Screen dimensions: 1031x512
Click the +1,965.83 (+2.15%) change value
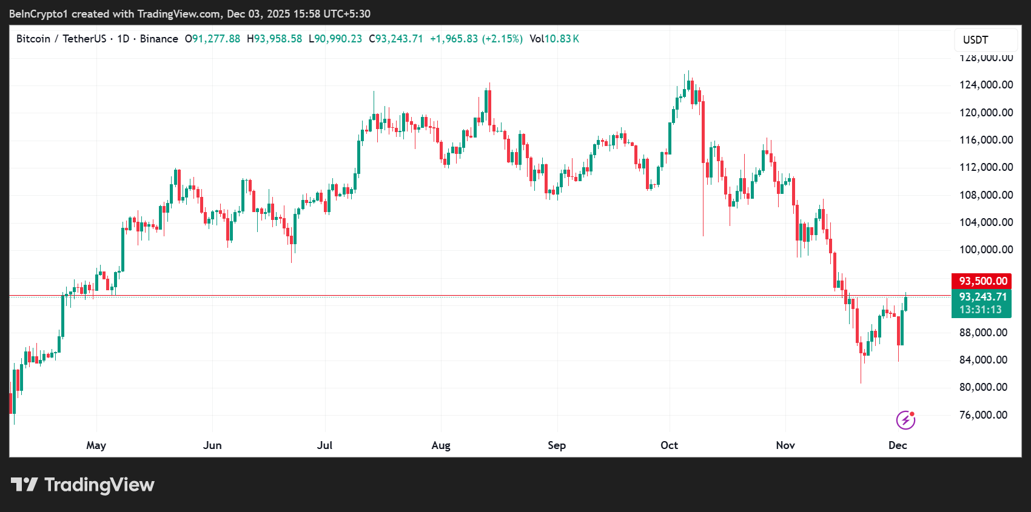coord(476,39)
